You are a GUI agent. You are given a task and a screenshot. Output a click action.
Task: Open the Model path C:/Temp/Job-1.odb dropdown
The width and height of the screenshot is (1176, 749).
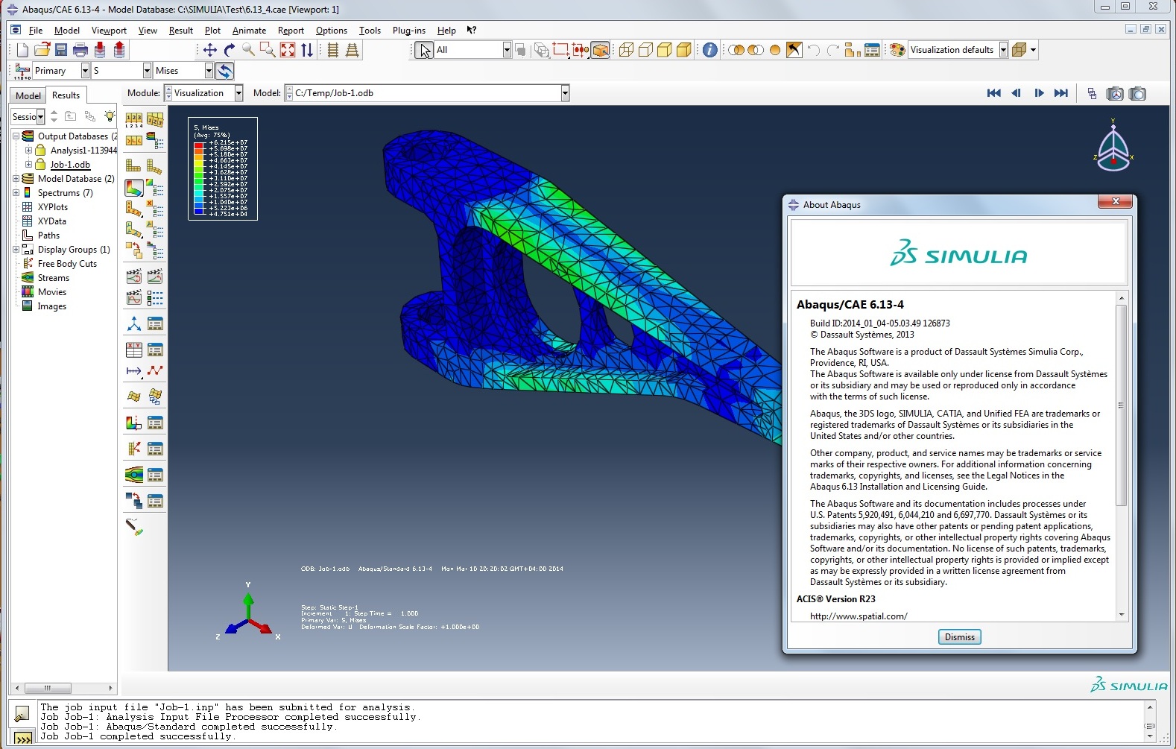point(565,93)
